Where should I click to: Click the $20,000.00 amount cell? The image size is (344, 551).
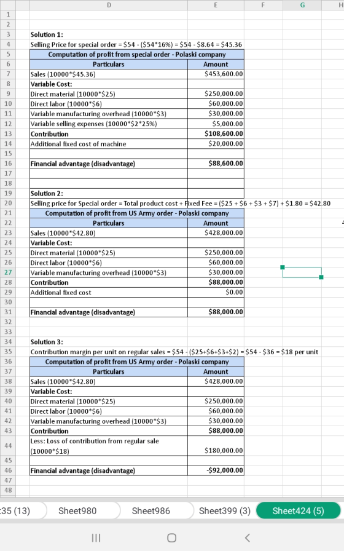216,144
